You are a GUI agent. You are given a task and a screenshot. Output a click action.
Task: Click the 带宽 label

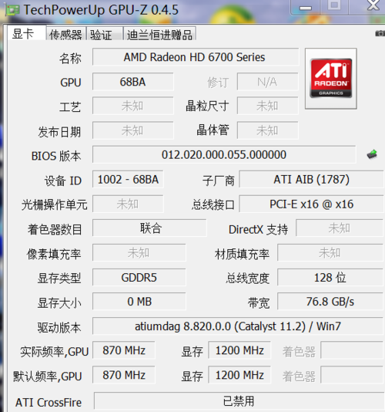click(x=259, y=303)
